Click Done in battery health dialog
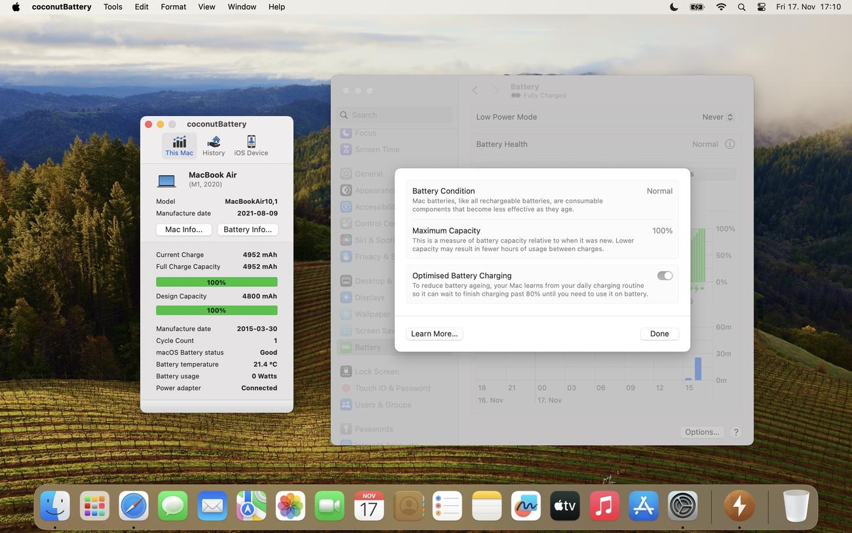 coord(659,334)
